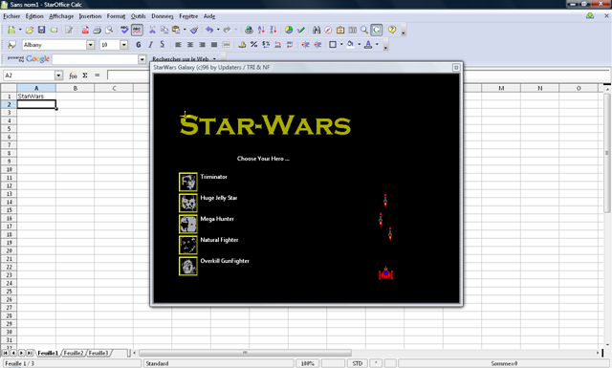Screen dimensions: 612x368
Task: Open the font size dropdown
Action: coord(123,45)
